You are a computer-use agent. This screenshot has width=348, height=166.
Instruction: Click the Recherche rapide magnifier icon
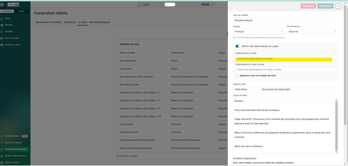coord(2,143)
